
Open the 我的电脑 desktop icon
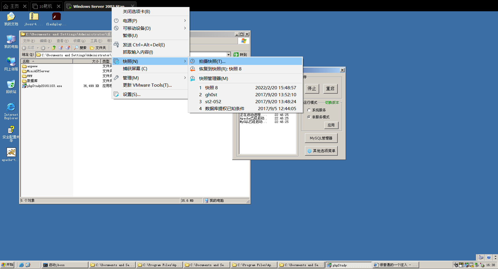coord(11,41)
